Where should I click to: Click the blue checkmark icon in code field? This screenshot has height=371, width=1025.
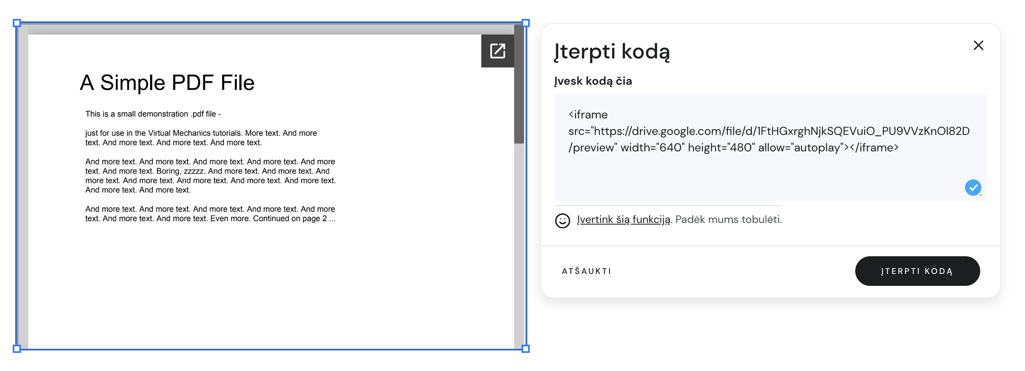click(x=973, y=188)
